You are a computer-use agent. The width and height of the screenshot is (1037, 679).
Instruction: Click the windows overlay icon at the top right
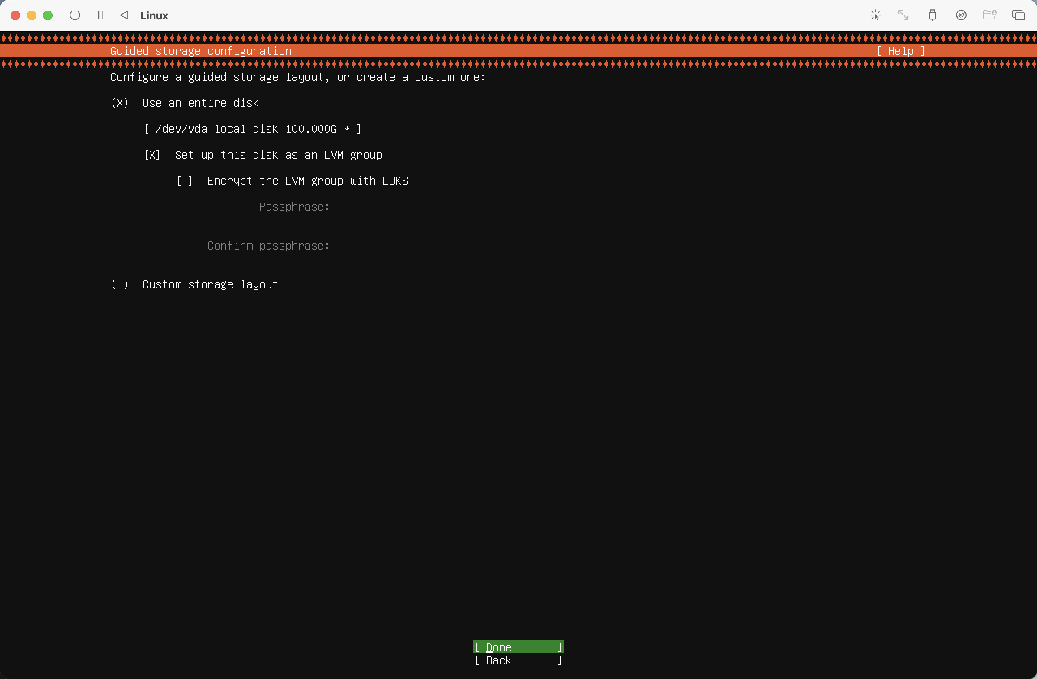click(1018, 15)
